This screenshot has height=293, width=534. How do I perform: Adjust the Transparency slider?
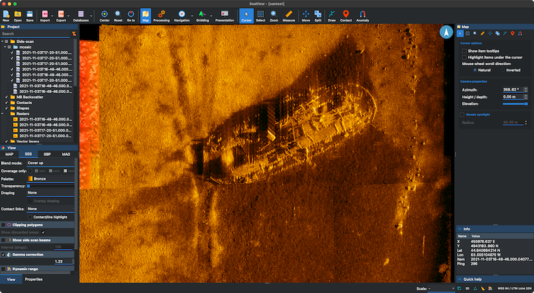[50, 186]
